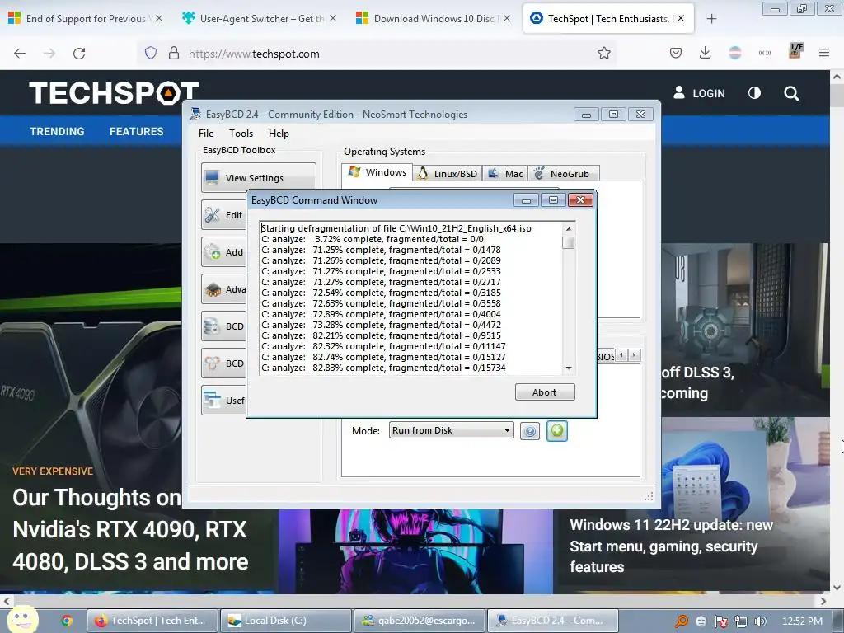The width and height of the screenshot is (844, 633).
Task: Click the Add new entry plus icon
Action: coord(212,252)
